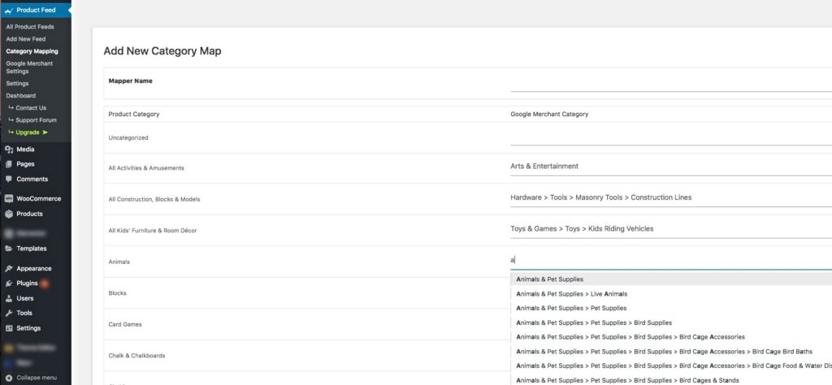Click the Product Category column header

(x=134, y=115)
